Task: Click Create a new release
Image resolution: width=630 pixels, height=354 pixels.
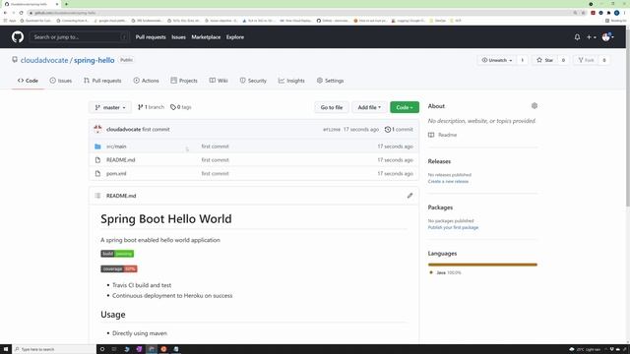Action: pyautogui.click(x=448, y=181)
